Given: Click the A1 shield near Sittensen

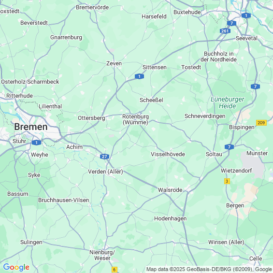Looking at the screenshot, I should (139, 76).
